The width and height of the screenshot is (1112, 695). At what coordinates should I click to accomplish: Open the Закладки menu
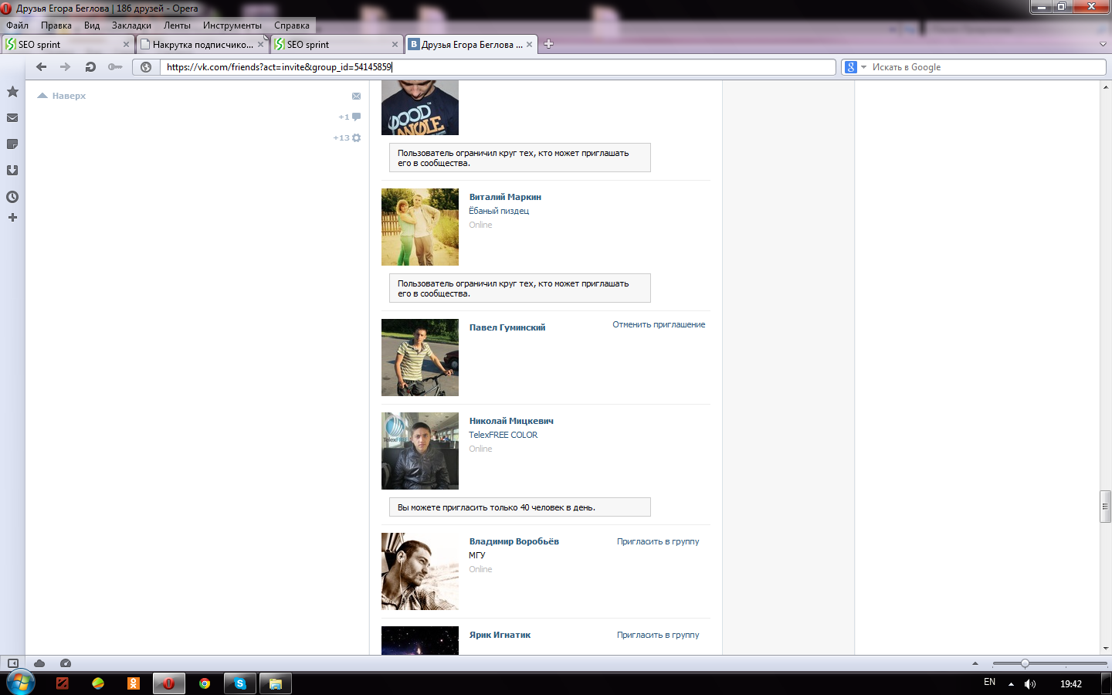[x=131, y=25]
